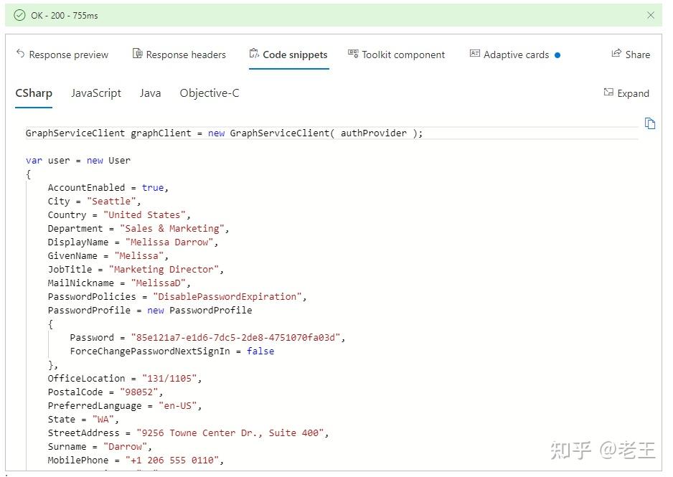Viewport: 673px width, 477px height.
Task: Click the MobilePhone "+1 206 555 0110" line
Action: click(x=136, y=461)
